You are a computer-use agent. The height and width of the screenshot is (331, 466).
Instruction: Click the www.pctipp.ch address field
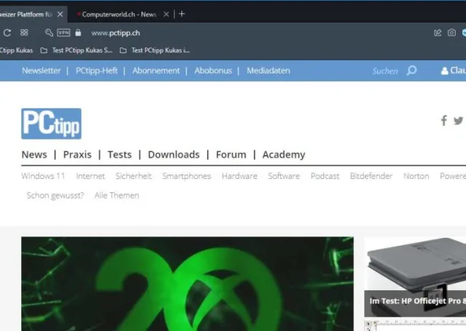(115, 33)
